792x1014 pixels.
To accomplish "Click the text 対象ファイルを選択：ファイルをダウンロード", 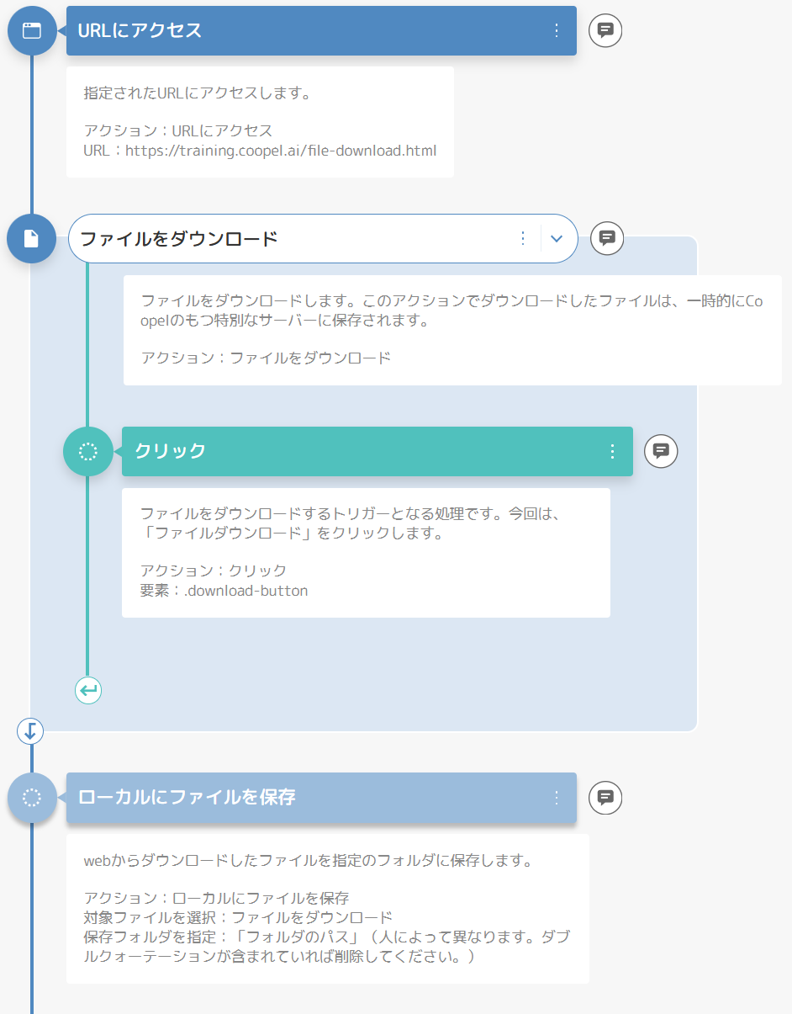I will 238,917.
